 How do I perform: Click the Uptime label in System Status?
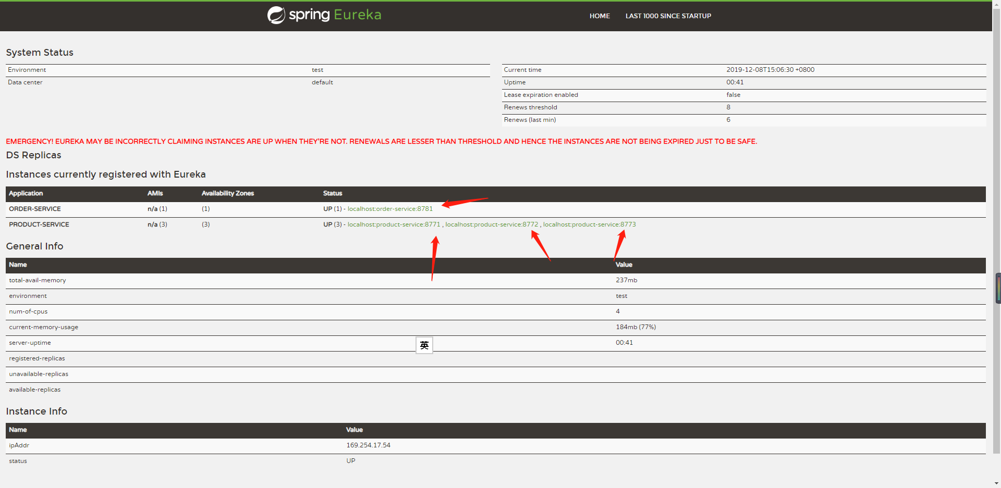515,82
